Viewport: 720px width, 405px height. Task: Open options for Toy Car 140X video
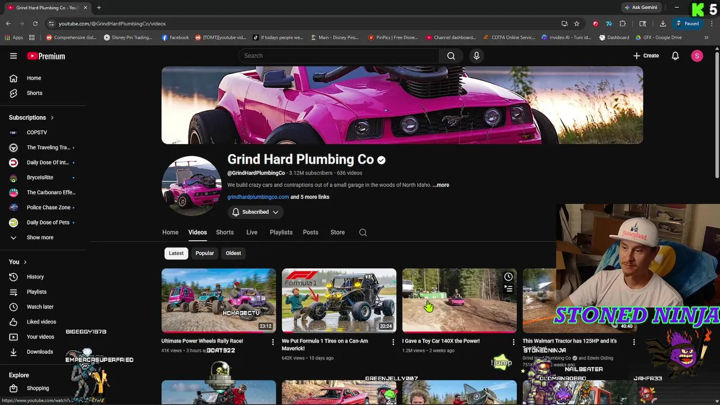coord(514,341)
